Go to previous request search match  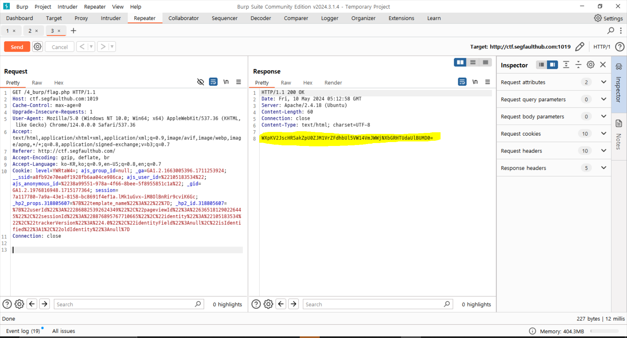pyautogui.click(x=32, y=304)
